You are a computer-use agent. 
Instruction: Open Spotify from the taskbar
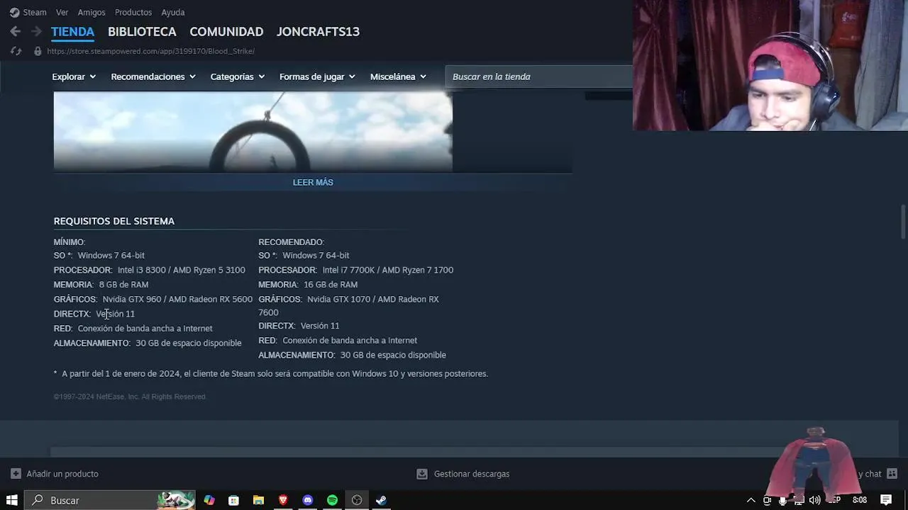coord(332,500)
